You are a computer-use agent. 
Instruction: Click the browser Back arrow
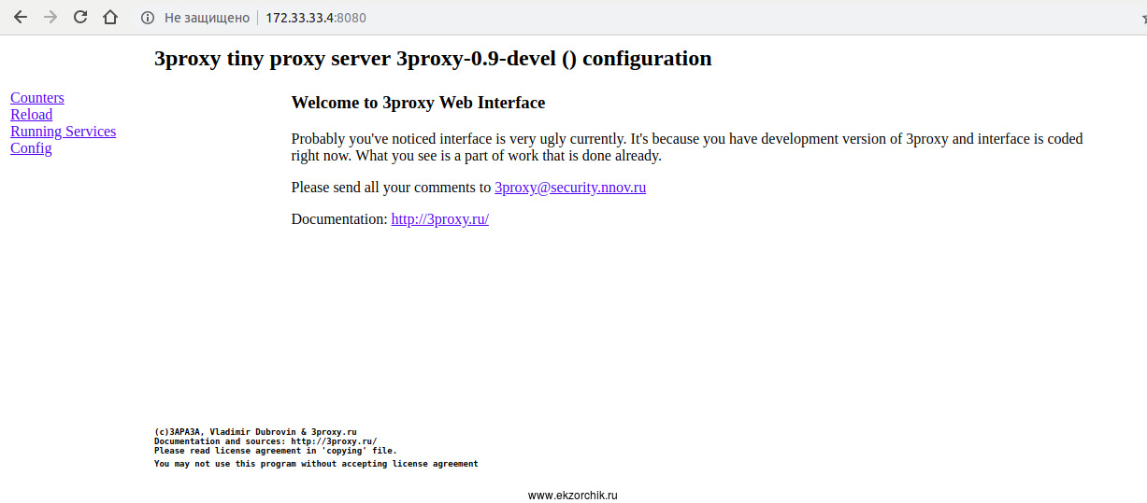coord(21,18)
